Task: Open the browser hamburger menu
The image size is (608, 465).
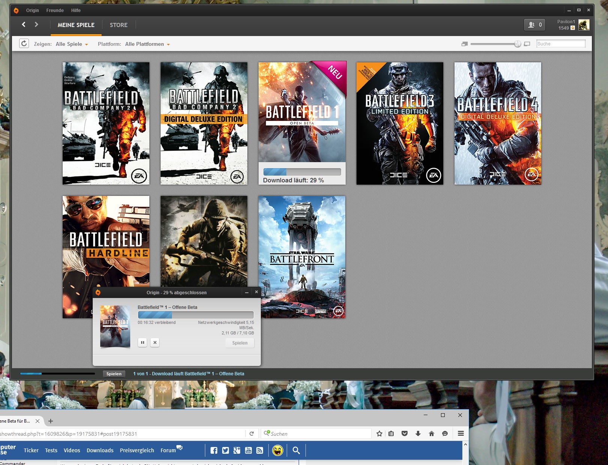Action: click(x=461, y=433)
